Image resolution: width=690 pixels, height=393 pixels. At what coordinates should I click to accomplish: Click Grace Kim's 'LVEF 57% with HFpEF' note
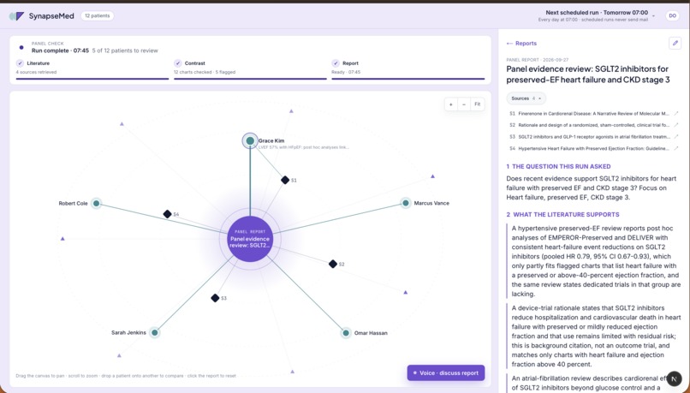tap(304, 147)
